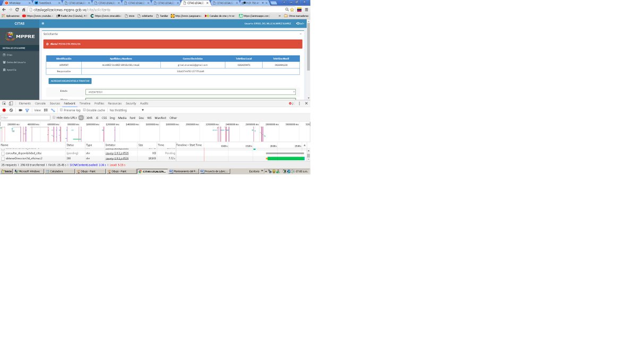Enable Preserve log checkbox
The height and width of the screenshot is (345, 637).
click(62, 110)
